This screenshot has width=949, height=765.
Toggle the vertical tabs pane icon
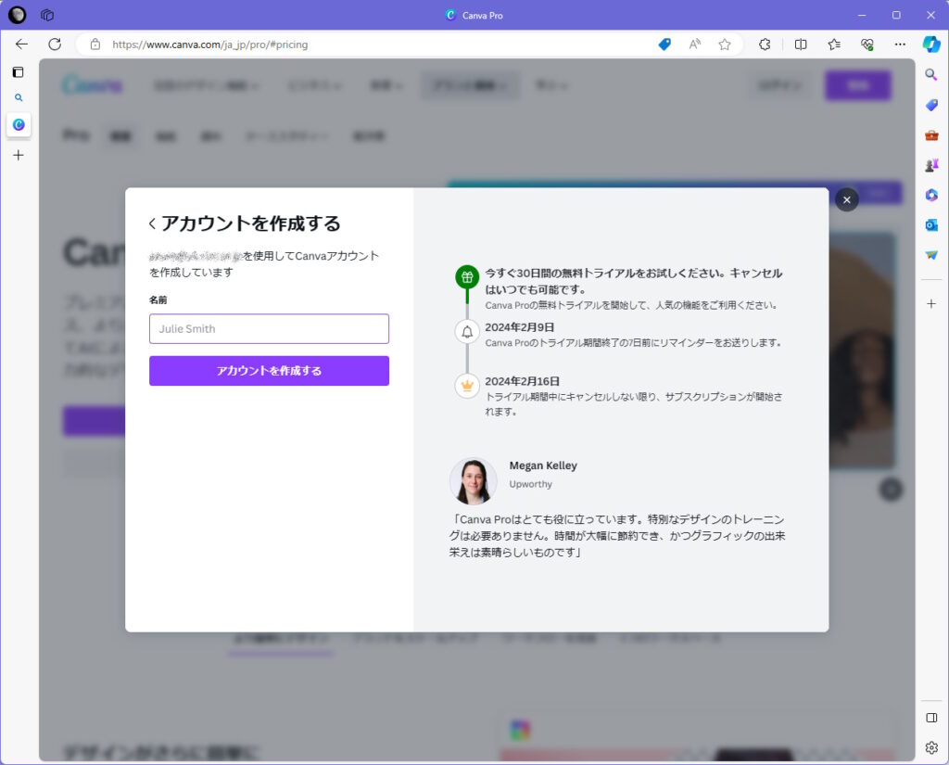pos(19,72)
